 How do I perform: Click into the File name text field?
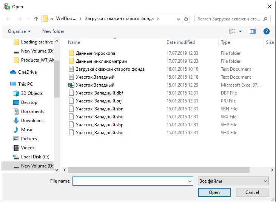point(130,181)
